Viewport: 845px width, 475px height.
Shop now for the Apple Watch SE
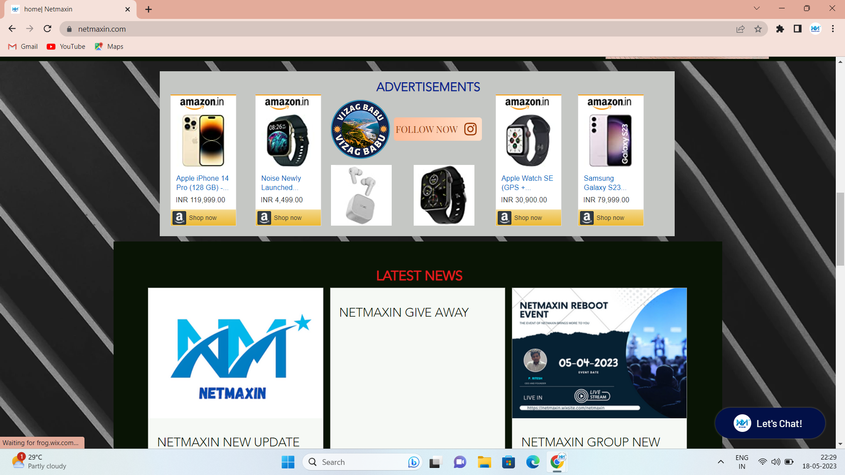coord(529,218)
